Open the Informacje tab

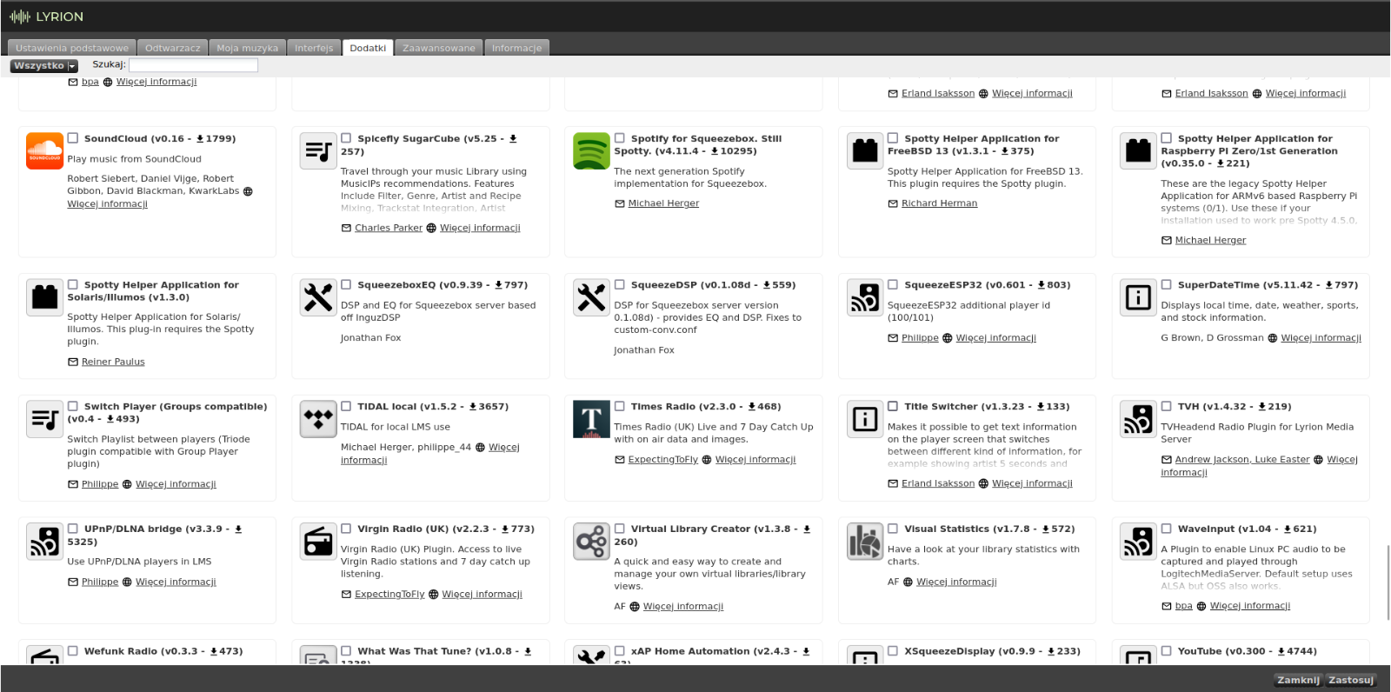[x=516, y=48]
